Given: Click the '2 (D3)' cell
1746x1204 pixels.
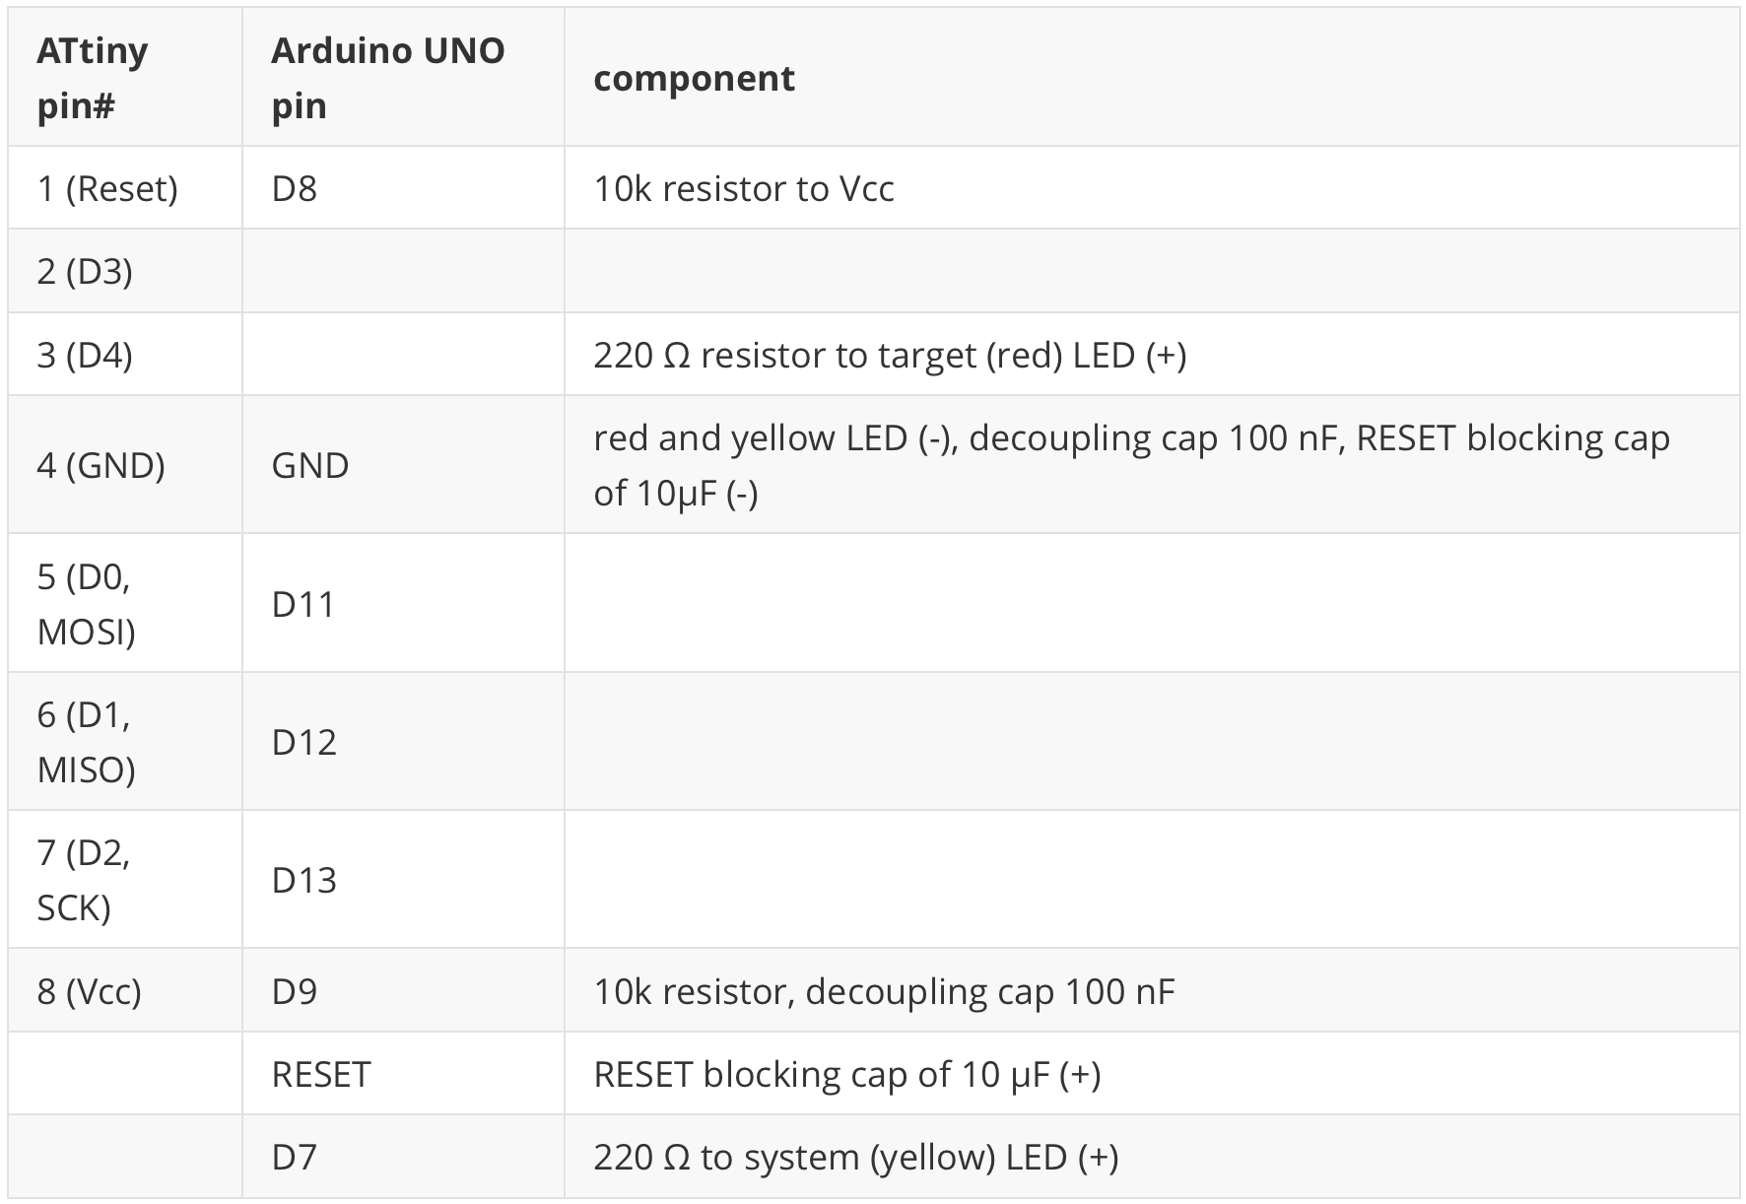Looking at the screenshot, I should (85, 271).
